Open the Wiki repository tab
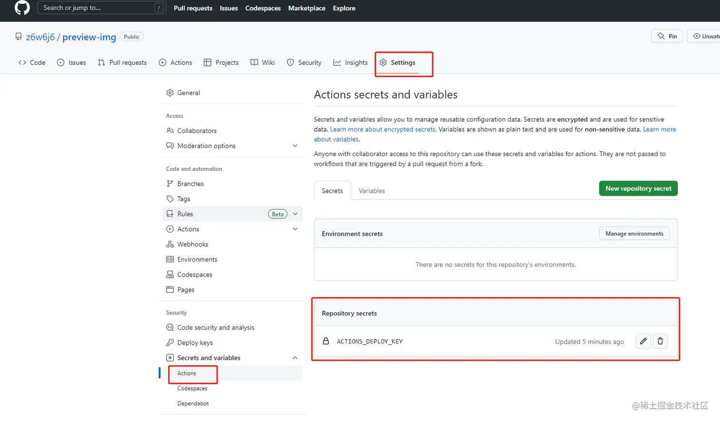Image resolution: width=720 pixels, height=422 pixels. (263, 62)
